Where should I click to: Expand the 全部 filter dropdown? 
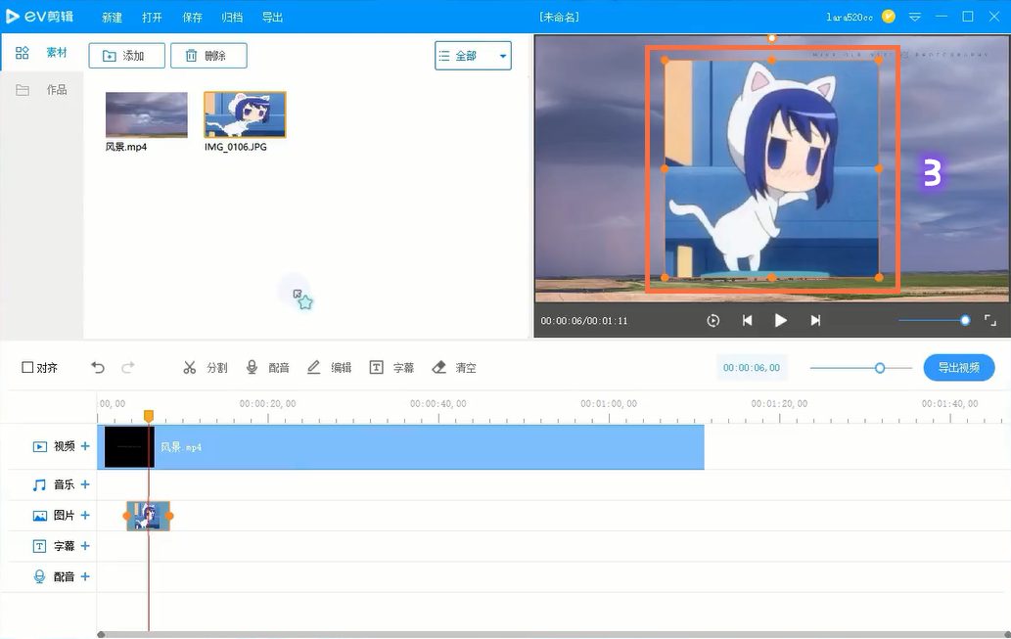pos(474,56)
